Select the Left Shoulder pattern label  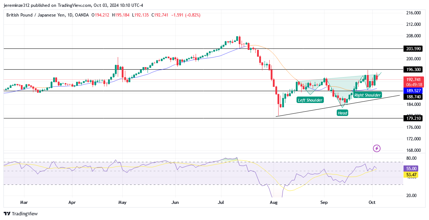[310, 100]
